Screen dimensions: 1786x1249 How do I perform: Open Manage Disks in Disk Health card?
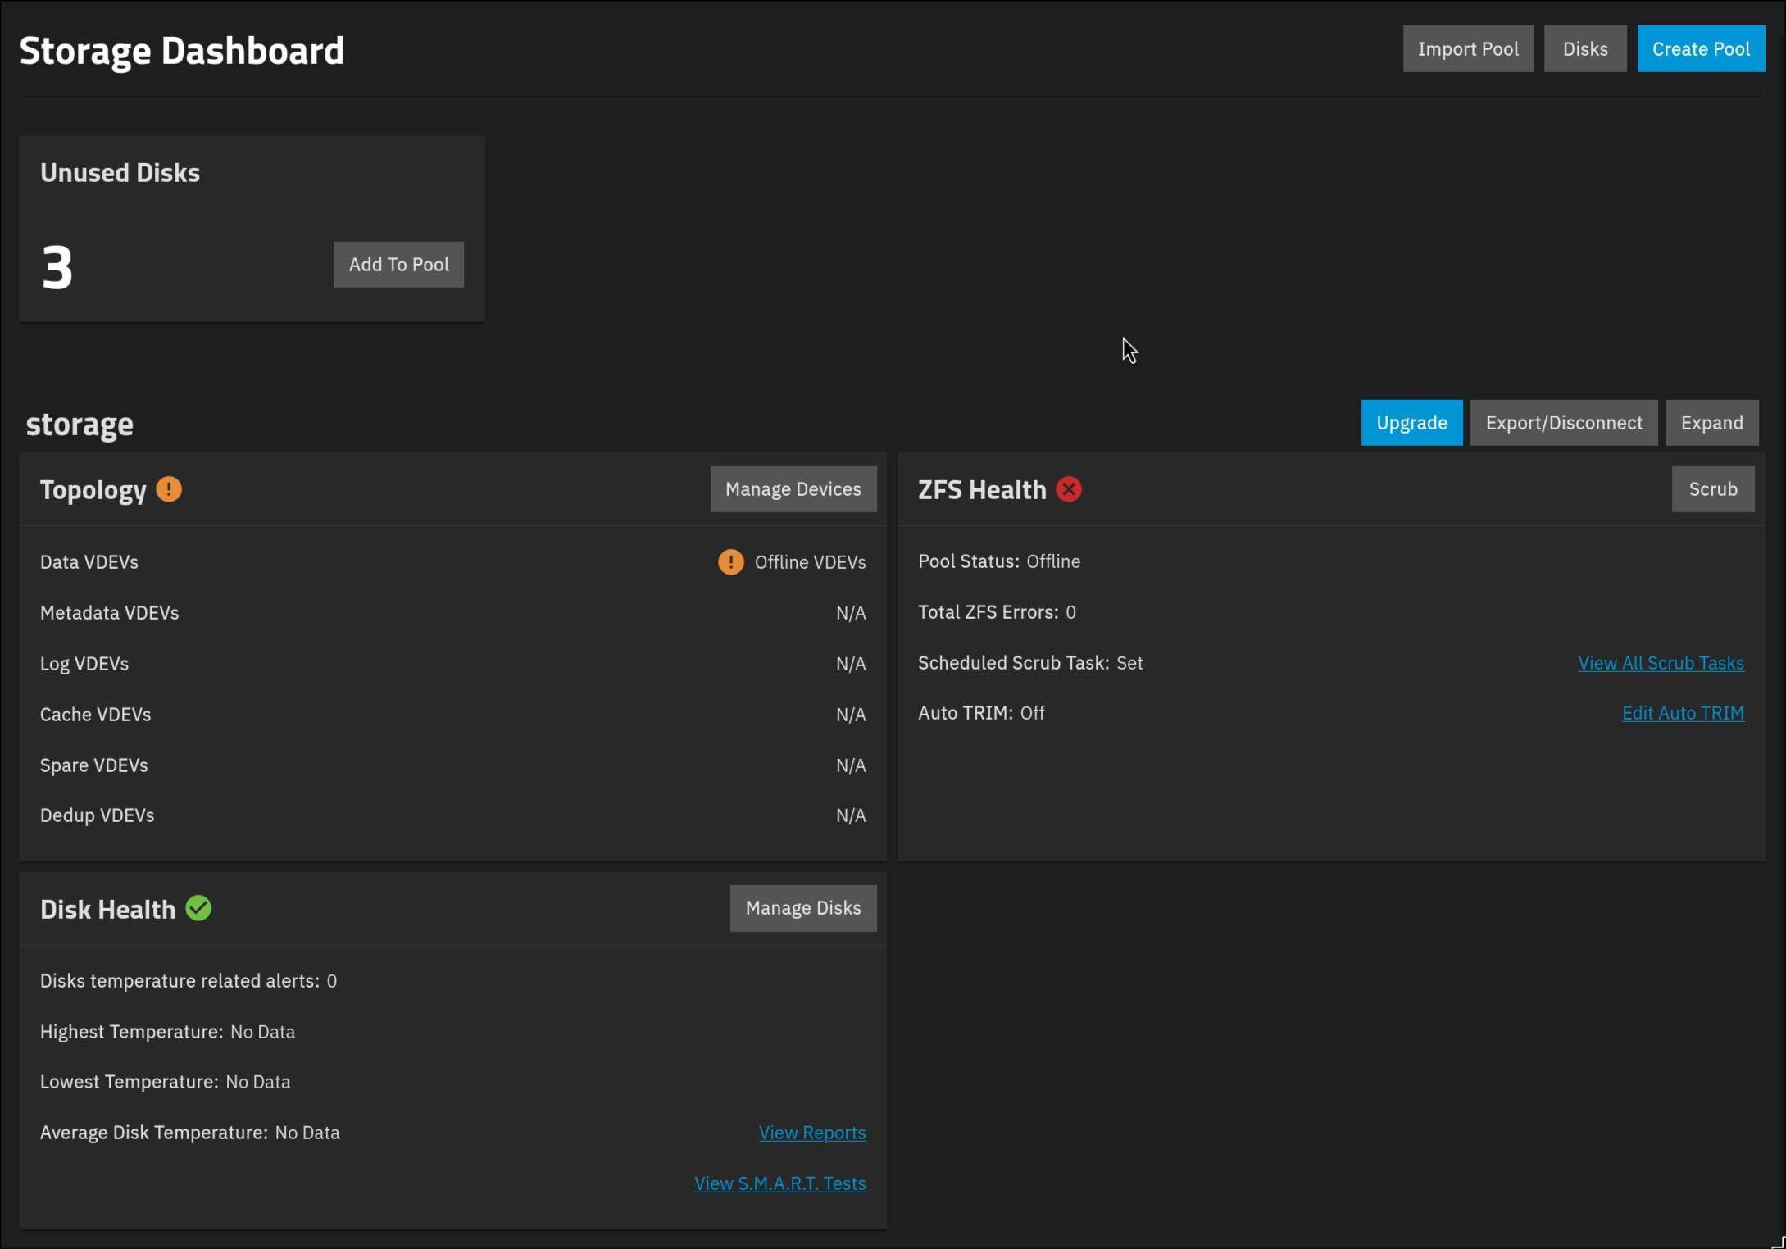pos(803,908)
